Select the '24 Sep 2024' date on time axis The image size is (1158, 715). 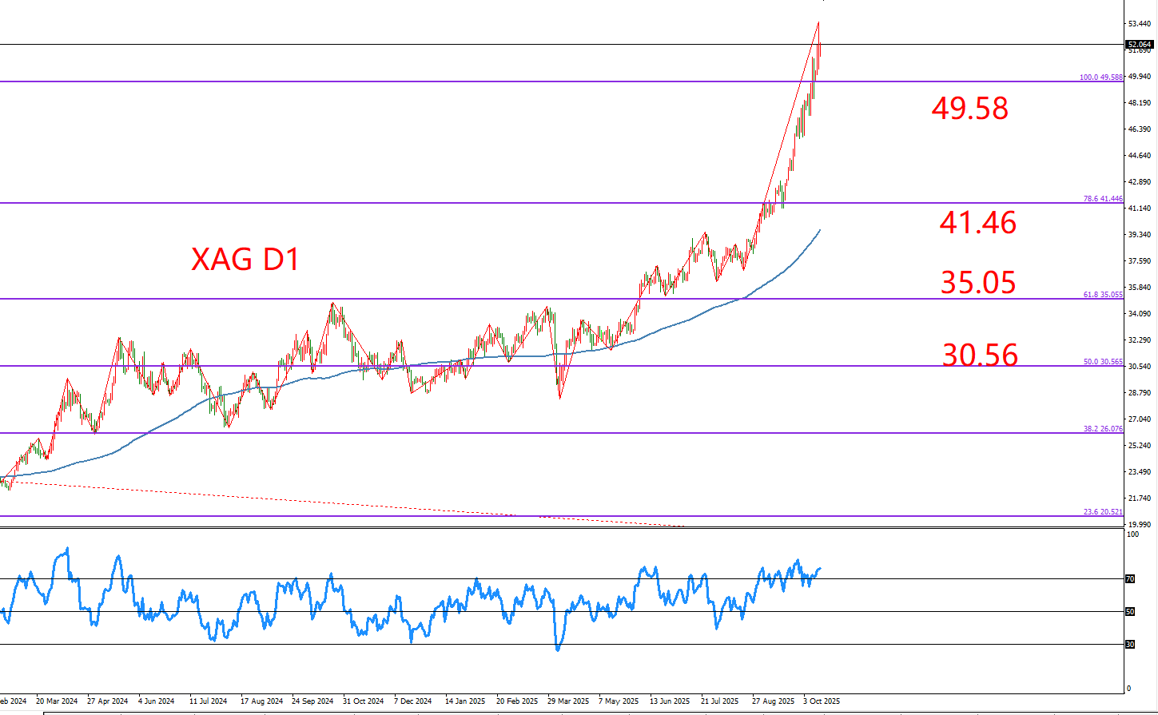(312, 701)
